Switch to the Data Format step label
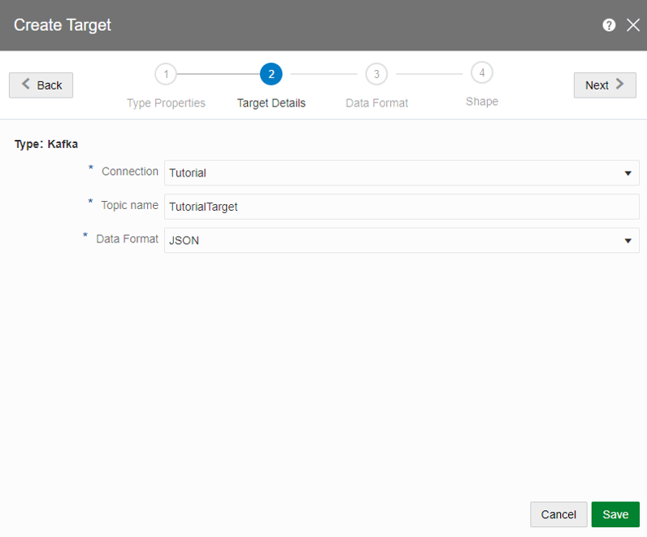This screenshot has width=647, height=537. click(376, 103)
